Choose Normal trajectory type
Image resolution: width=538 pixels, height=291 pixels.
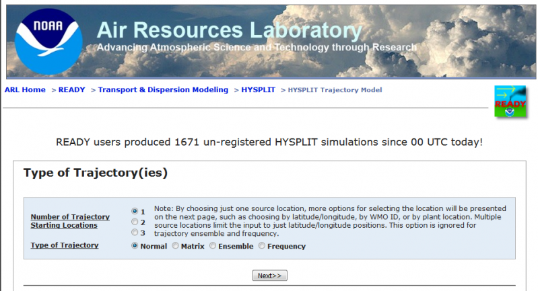pyautogui.click(x=135, y=246)
